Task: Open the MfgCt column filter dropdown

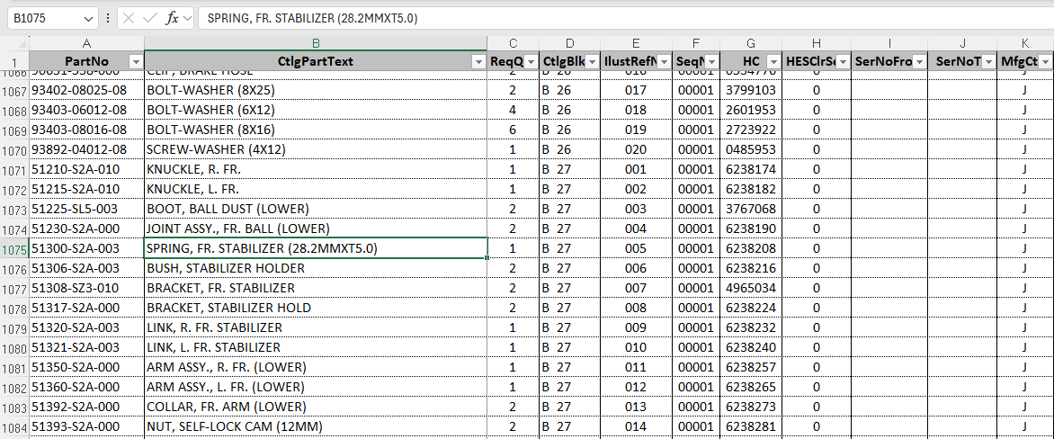Action: tap(1045, 61)
